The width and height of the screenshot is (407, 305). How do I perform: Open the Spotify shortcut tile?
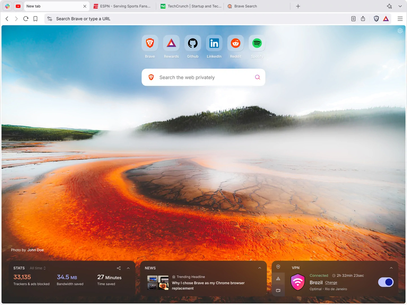(257, 43)
